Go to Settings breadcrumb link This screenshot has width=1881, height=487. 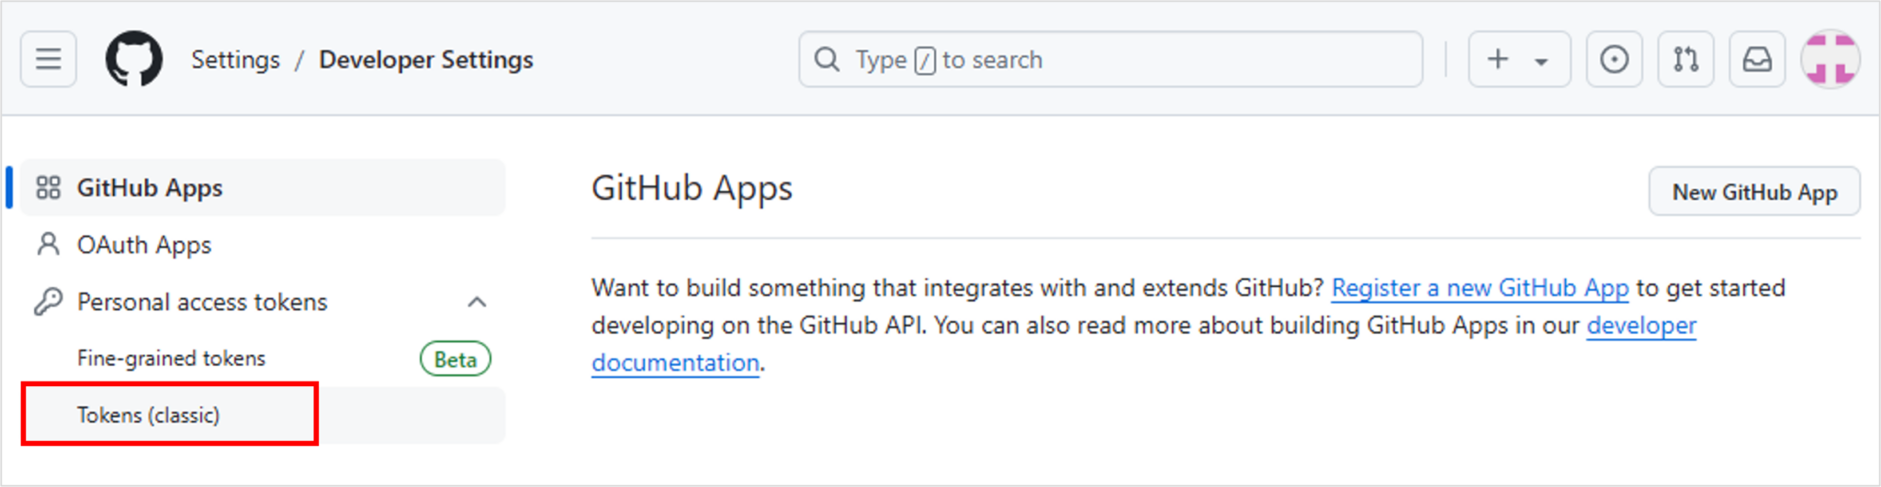[x=235, y=60]
